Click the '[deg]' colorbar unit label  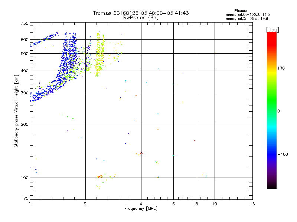(x=272, y=30)
